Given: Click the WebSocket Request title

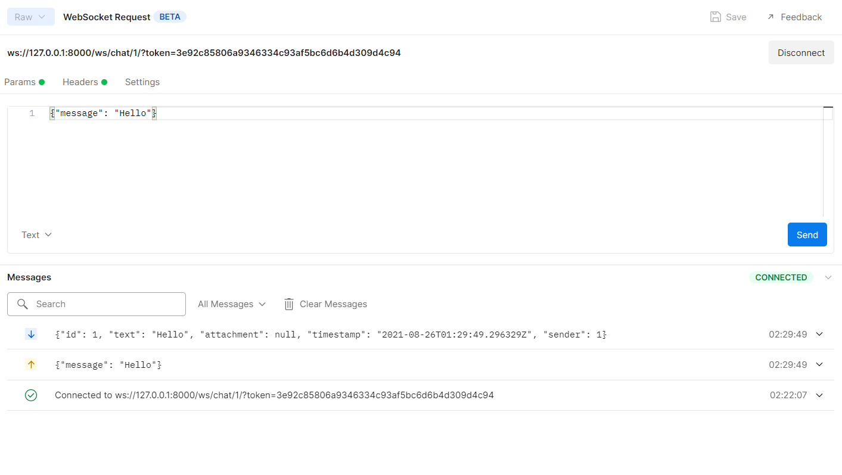Looking at the screenshot, I should (107, 17).
